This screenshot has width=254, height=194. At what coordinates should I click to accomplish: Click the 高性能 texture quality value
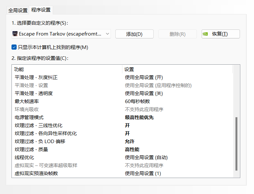click(132, 150)
